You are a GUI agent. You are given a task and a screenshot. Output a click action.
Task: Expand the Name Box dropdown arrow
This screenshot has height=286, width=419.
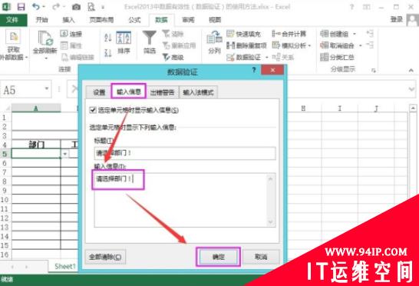47,88
